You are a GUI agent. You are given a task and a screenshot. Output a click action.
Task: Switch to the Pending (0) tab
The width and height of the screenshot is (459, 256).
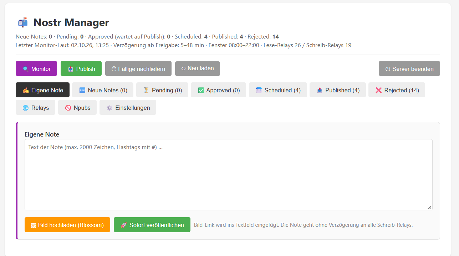pyautogui.click(x=162, y=90)
